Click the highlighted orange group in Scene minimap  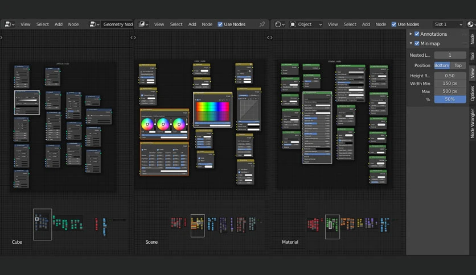[x=198, y=226]
